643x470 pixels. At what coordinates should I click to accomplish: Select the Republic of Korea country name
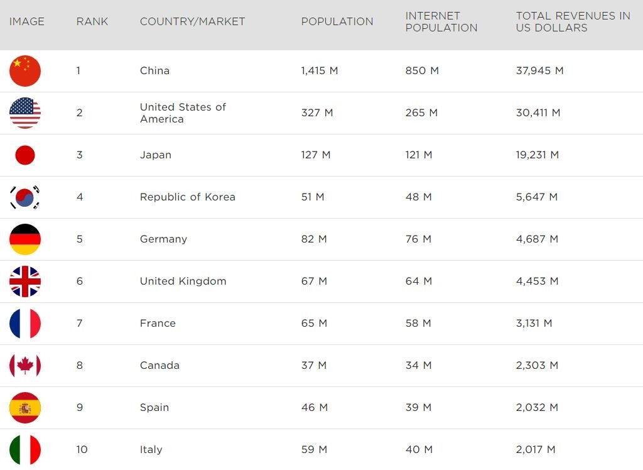[187, 197]
